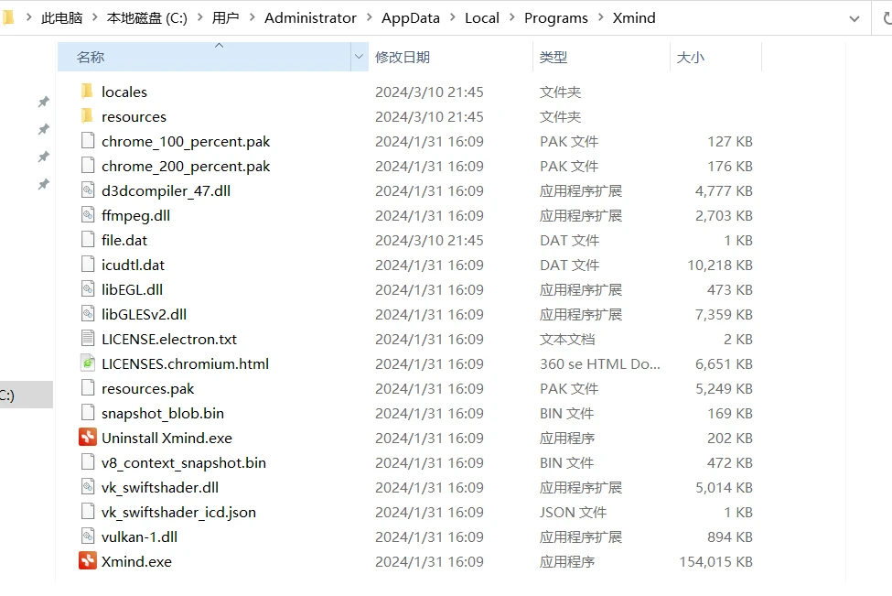Go to Programs in the breadcrumb
This screenshot has height=596, width=892.
point(556,18)
